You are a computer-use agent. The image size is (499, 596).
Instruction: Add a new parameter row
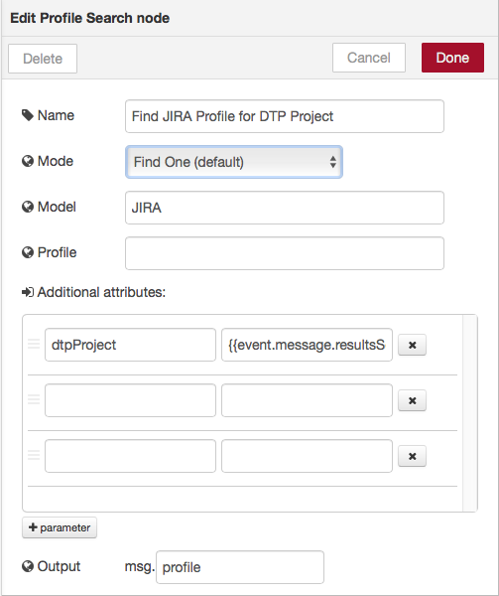coord(60,527)
